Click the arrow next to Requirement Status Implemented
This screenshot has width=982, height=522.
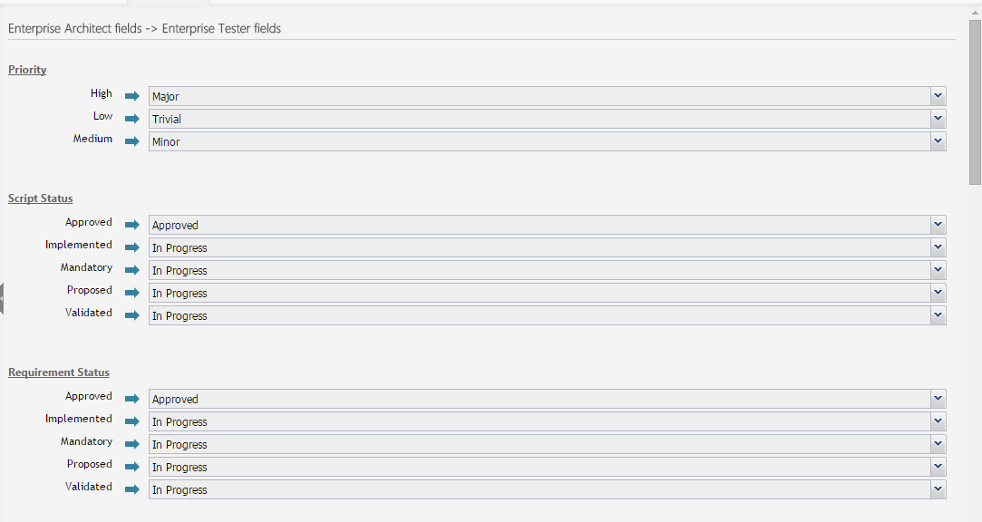click(x=131, y=421)
